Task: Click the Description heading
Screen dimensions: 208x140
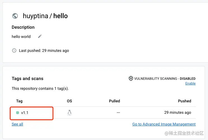Action: [x=23, y=27]
